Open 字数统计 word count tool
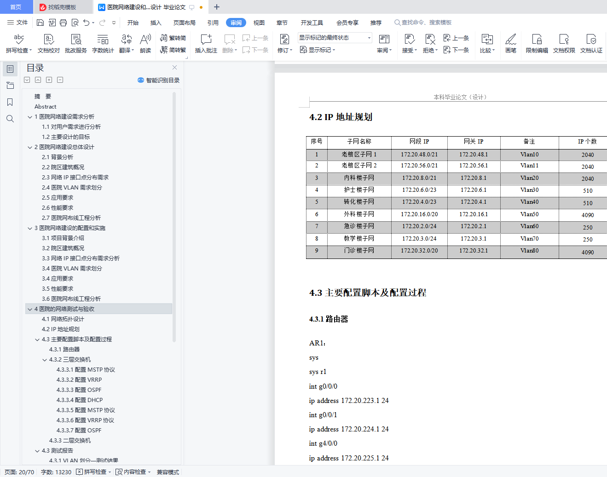 pyautogui.click(x=103, y=44)
